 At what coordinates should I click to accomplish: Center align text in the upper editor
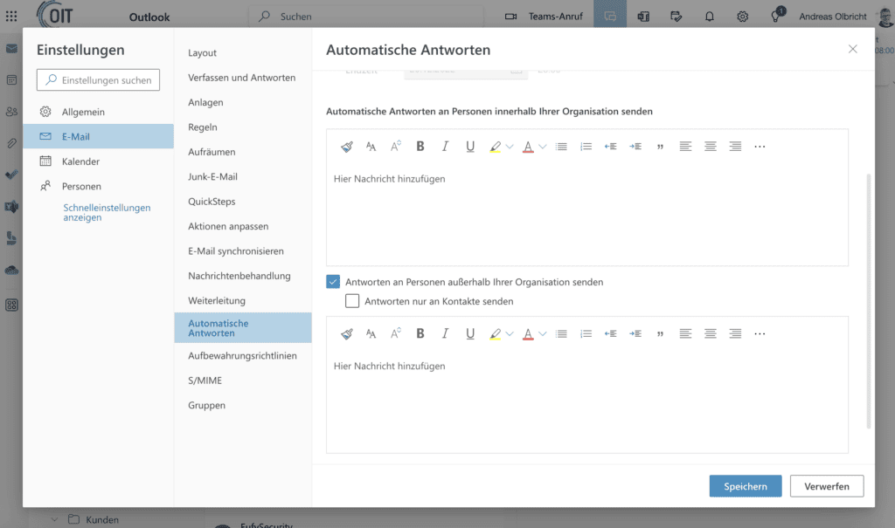click(711, 147)
